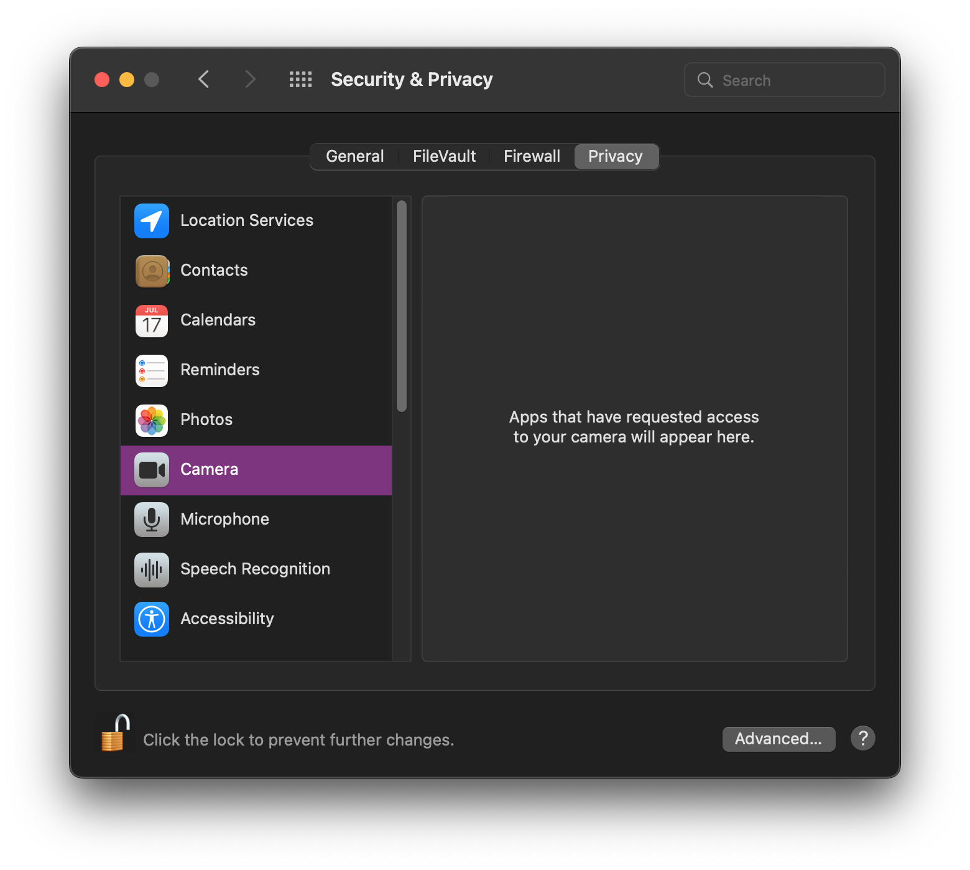This screenshot has height=870, width=970.
Task: Click the magnifying glass search icon
Action: (705, 80)
